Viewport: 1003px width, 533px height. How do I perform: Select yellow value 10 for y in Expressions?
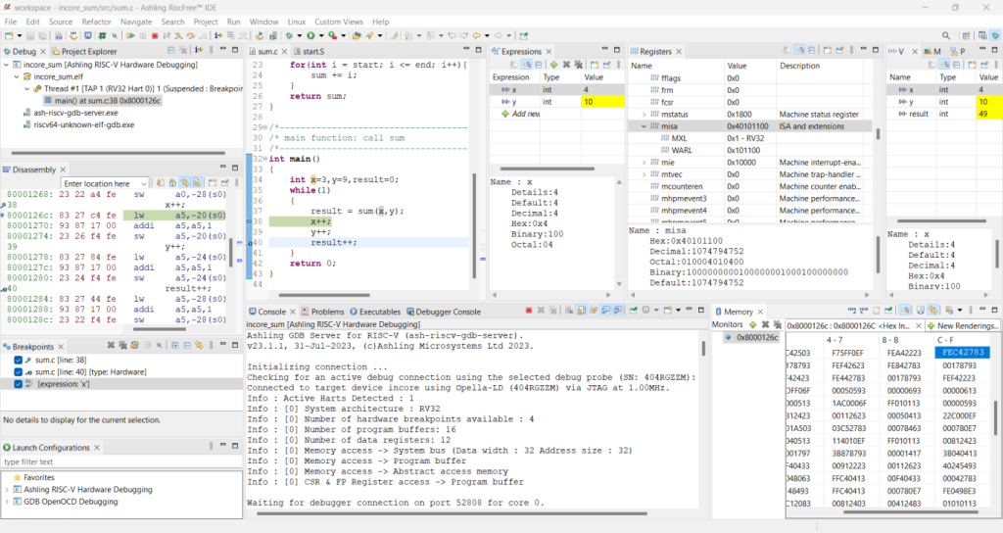pyautogui.click(x=602, y=102)
